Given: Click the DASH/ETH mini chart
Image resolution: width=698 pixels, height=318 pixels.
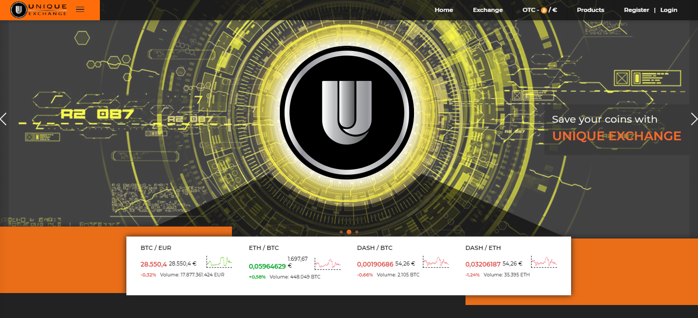Looking at the screenshot, I should tap(544, 261).
